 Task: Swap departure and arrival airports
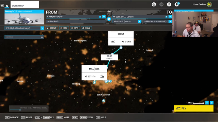[109, 19]
